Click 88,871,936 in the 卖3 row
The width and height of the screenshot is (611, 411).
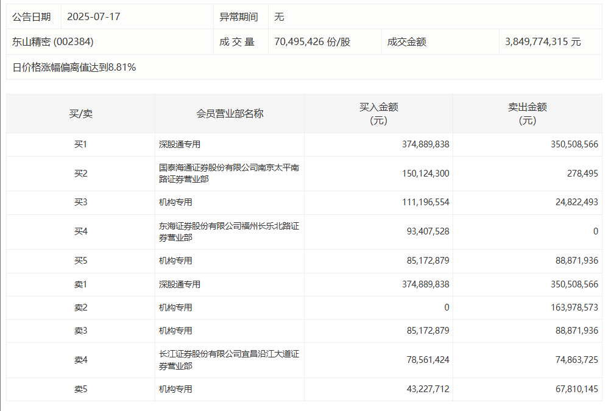[577, 331]
